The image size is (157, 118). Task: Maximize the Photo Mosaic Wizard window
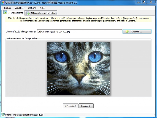tap(144, 2)
